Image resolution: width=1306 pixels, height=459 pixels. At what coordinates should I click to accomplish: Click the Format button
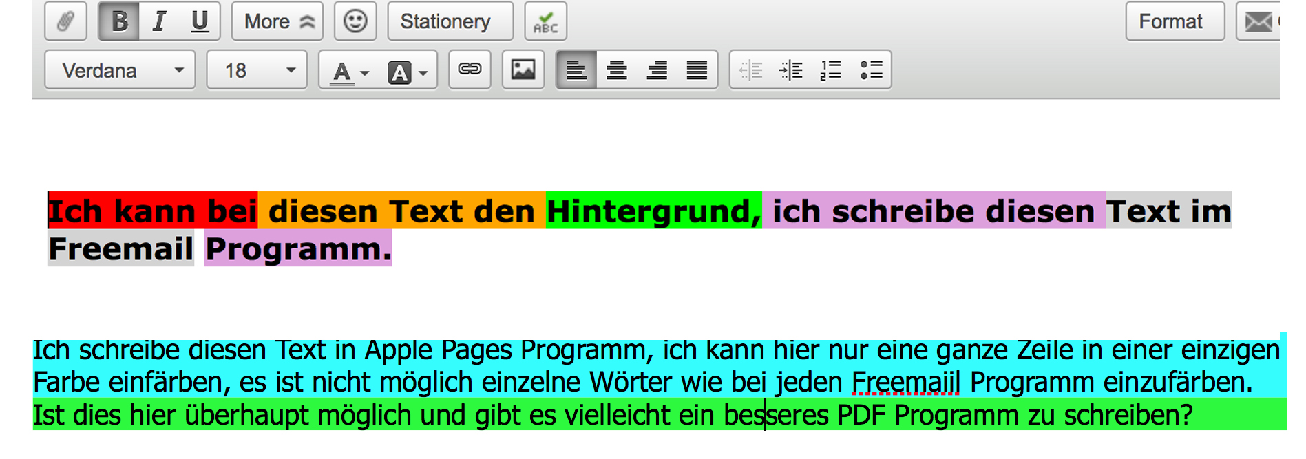click(1175, 21)
